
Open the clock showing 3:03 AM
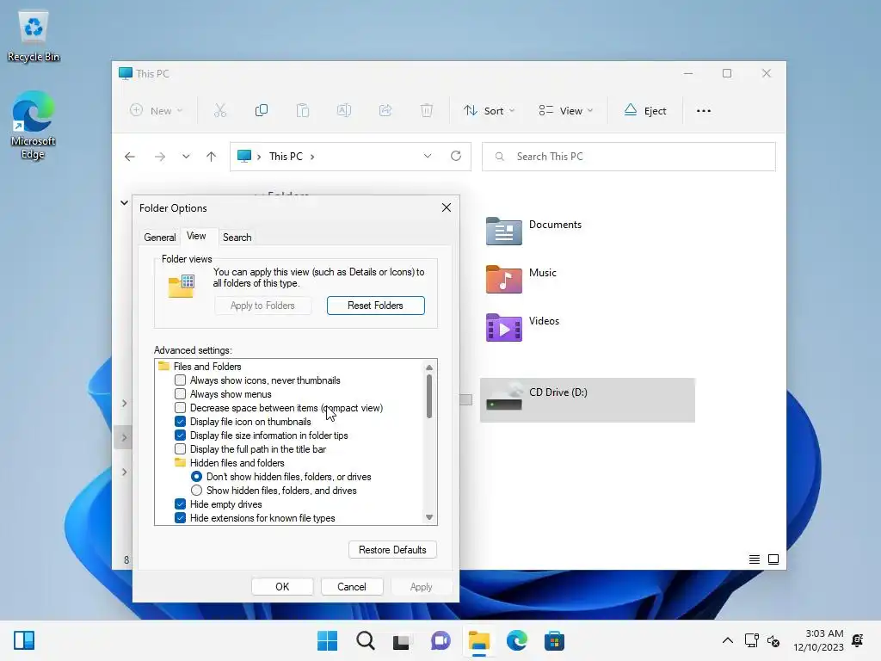pyautogui.click(x=818, y=640)
